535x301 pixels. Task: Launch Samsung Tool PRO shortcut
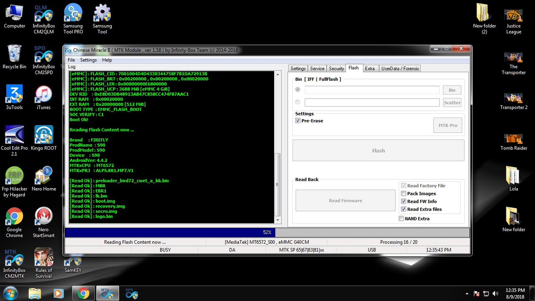tap(73, 19)
